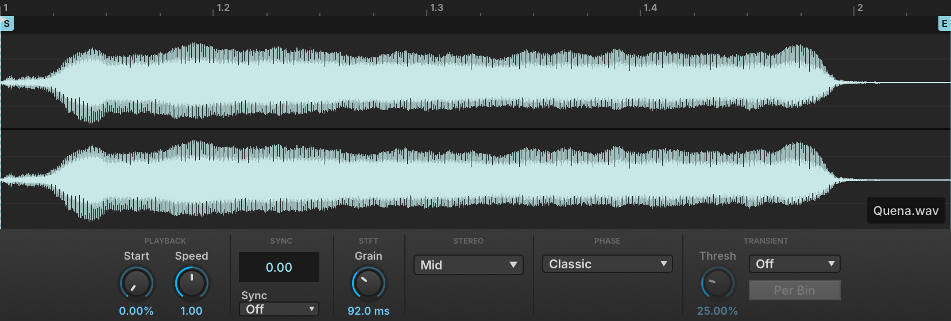
Task: Click the S start marker on the timeline
Action: (6, 24)
